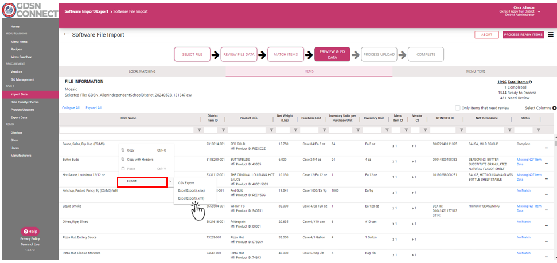Open the District Item ID column filter icon
The image size is (557, 263).
point(224,130)
